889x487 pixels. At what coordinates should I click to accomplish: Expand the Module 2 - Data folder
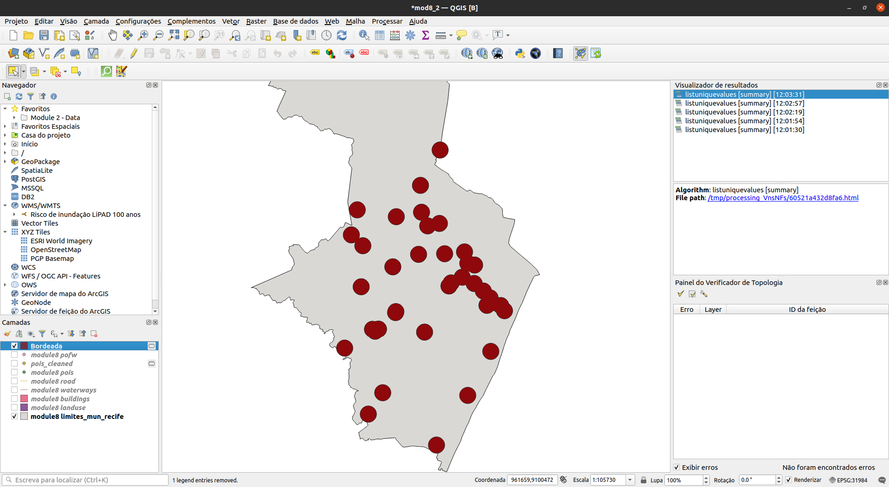click(14, 118)
